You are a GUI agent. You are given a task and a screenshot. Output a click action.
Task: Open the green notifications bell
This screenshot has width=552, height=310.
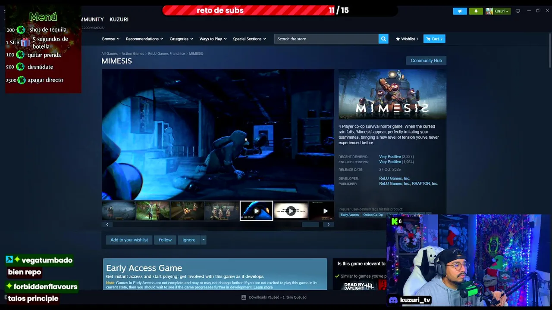[476, 11]
